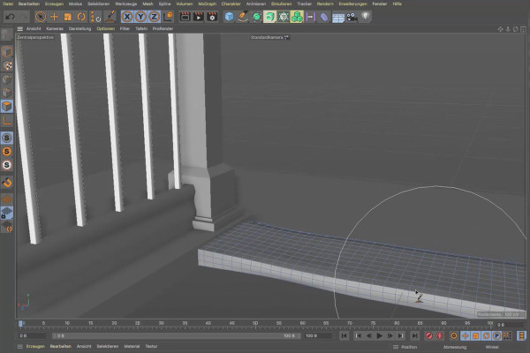Screen dimensions: 530x353
Task: Open material manager Erzeugen menu
Action: point(35,346)
